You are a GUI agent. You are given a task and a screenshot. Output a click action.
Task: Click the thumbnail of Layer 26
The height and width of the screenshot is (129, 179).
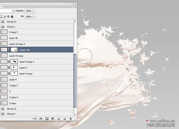tap(4, 38)
